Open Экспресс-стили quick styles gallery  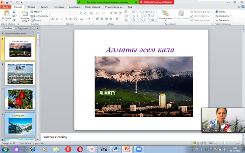[181, 14]
